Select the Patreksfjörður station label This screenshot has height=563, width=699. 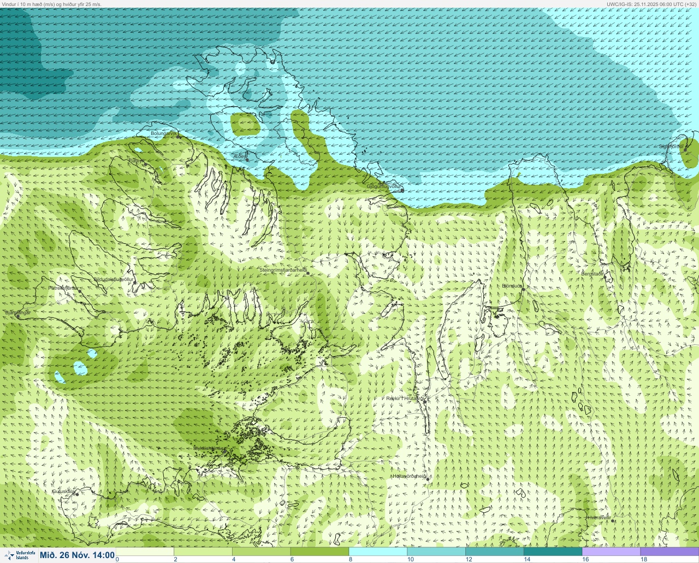point(64,288)
